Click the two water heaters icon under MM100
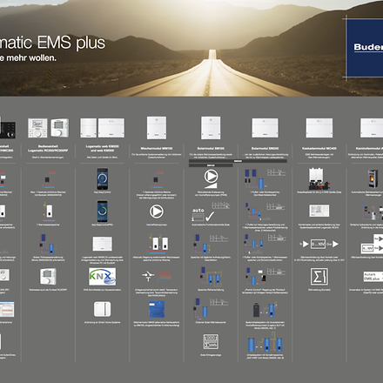 pyautogui.click(x=158, y=244)
